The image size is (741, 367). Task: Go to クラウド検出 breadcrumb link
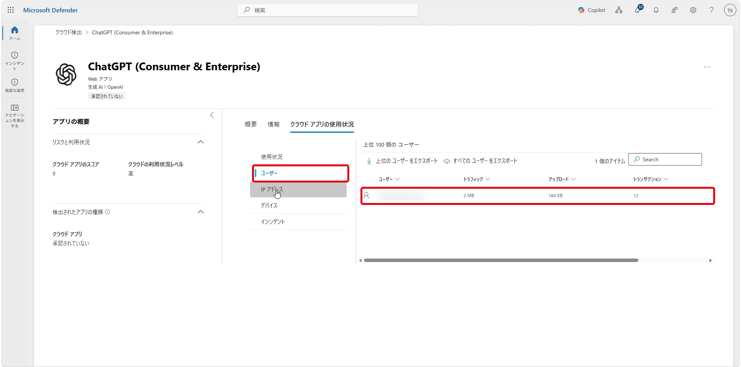(x=69, y=32)
